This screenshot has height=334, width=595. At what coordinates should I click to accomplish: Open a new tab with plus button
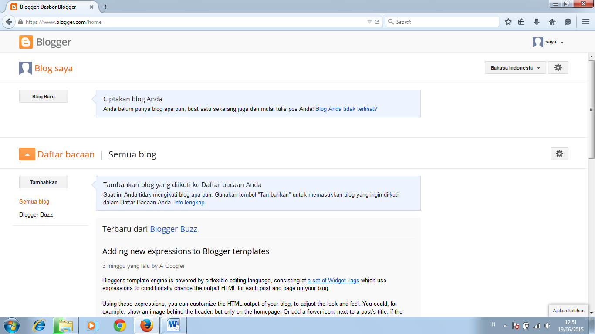(106, 7)
